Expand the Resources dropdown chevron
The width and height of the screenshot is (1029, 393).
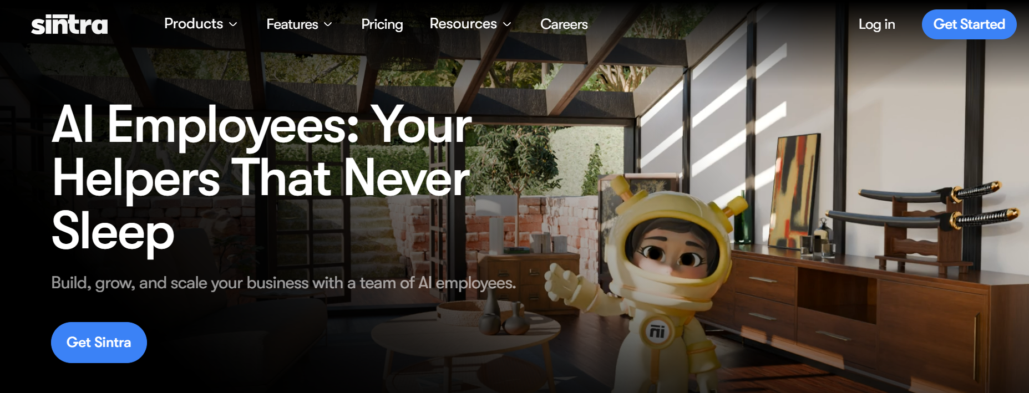click(506, 24)
